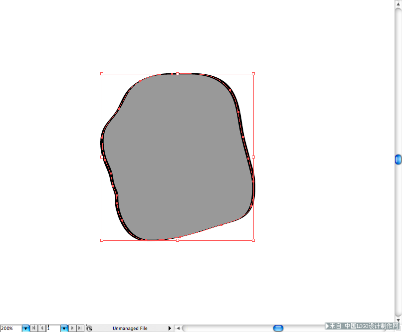The width and height of the screenshot is (402, 332).
Task: Click the Version Cue status icon
Action: coord(89,329)
